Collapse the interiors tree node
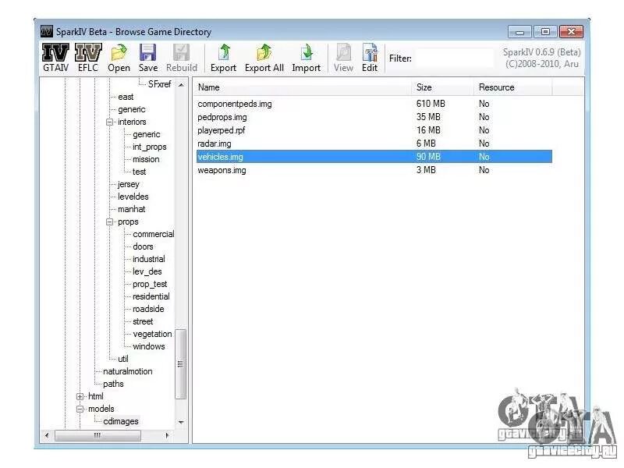The height and width of the screenshot is (468, 624). tap(110, 122)
